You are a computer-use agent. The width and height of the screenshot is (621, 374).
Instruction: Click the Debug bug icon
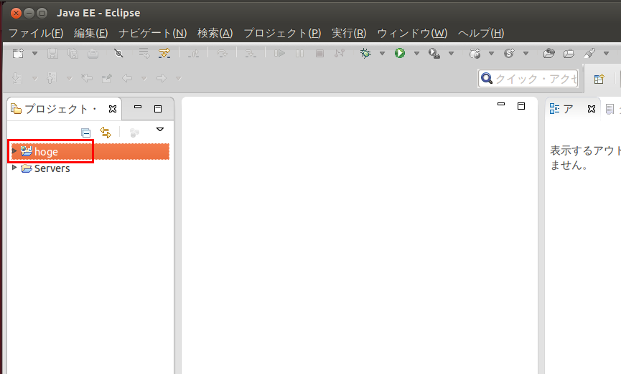coord(365,53)
